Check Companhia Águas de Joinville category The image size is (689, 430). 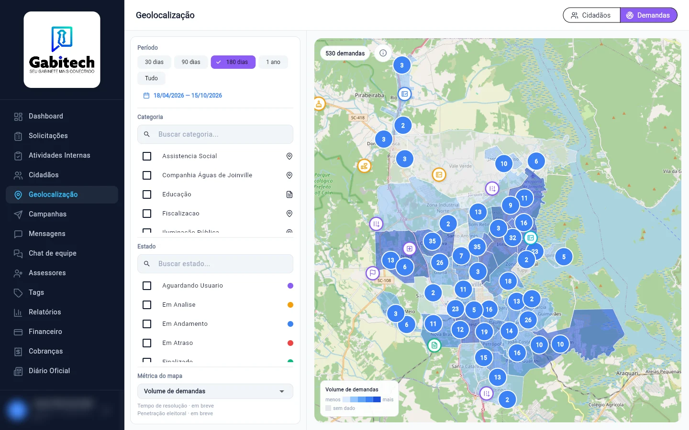click(x=147, y=175)
